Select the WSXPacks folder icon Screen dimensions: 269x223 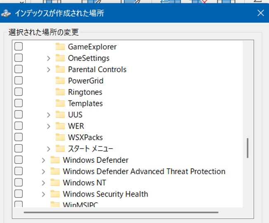tap(60, 137)
